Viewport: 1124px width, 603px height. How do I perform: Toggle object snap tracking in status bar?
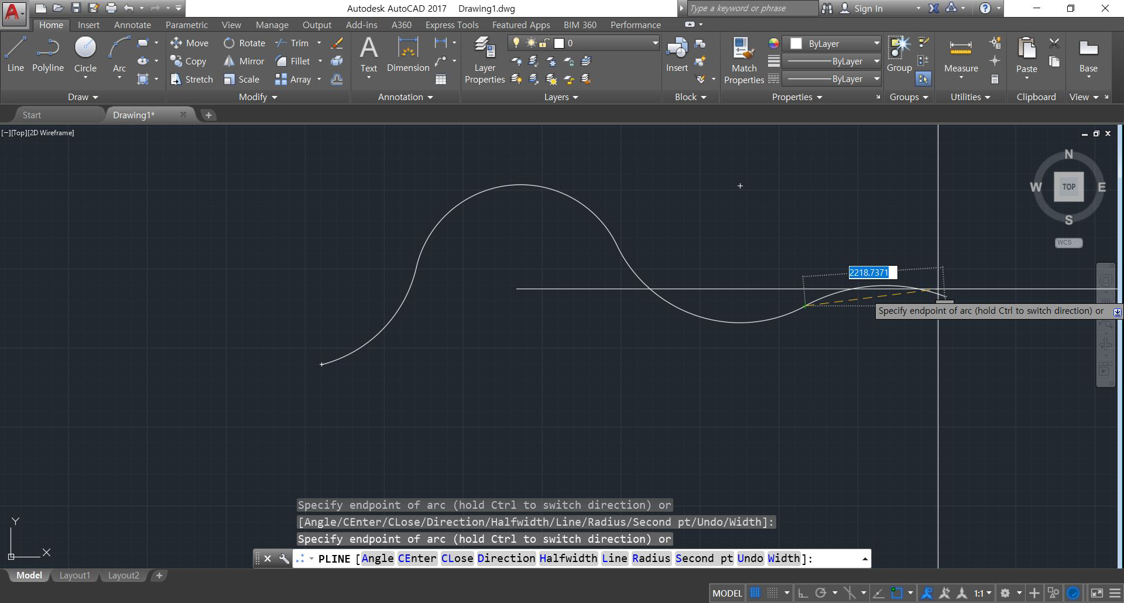pos(878,593)
